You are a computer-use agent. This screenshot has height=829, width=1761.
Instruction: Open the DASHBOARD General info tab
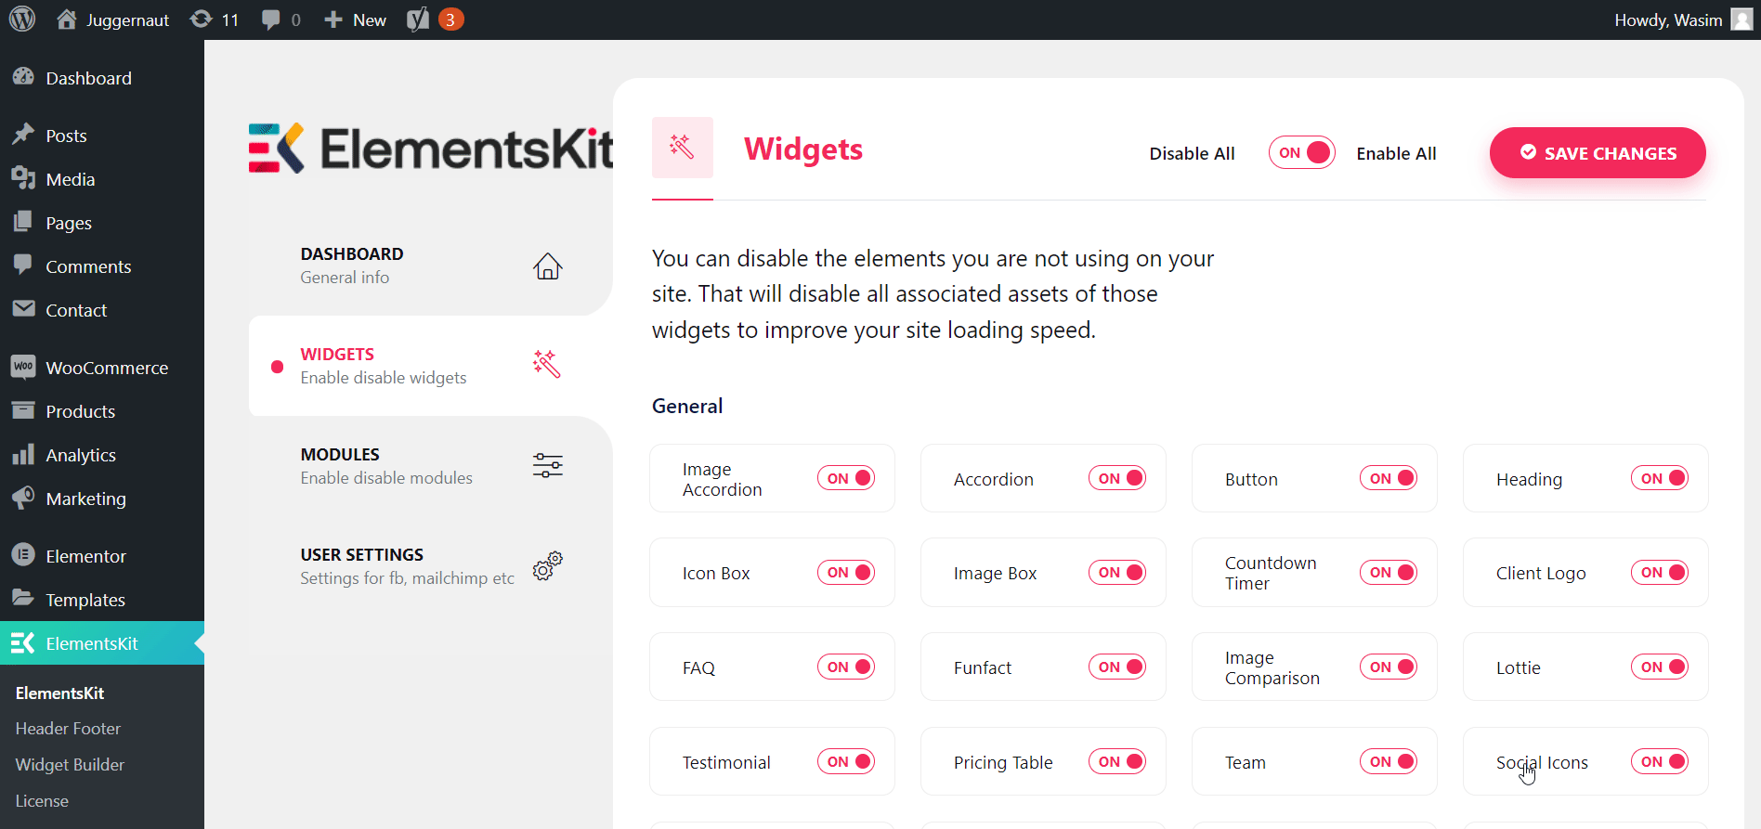[x=431, y=266]
